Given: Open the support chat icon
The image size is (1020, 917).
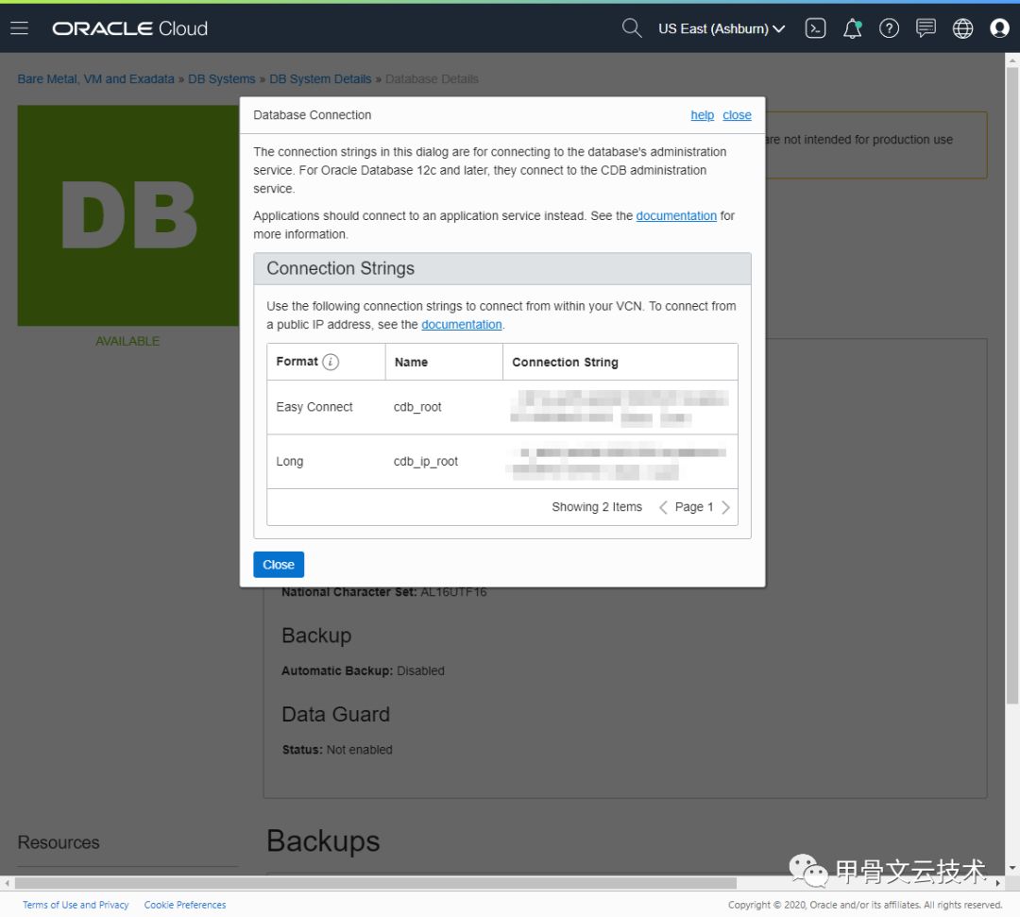Looking at the screenshot, I should click(926, 28).
